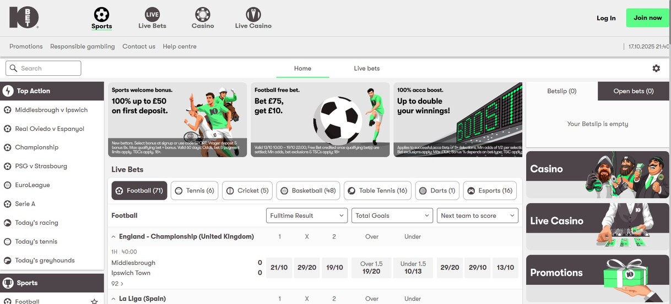Click the 10bet logo

tap(24, 18)
